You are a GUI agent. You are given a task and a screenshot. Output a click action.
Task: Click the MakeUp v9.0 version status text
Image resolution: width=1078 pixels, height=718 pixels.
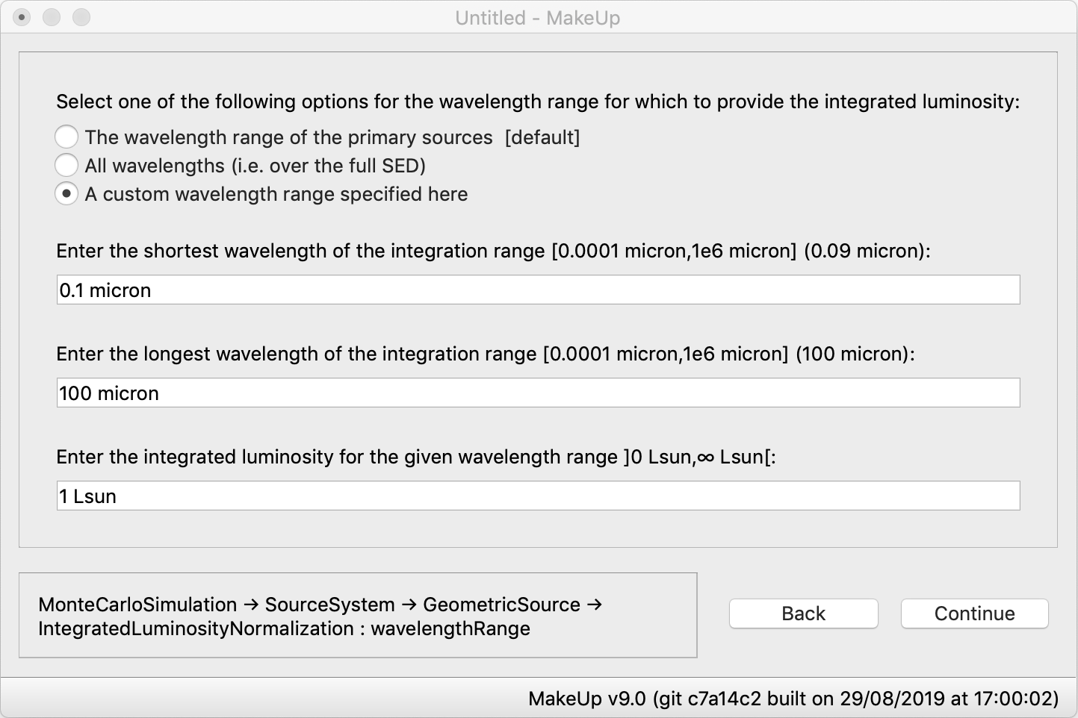click(x=793, y=699)
